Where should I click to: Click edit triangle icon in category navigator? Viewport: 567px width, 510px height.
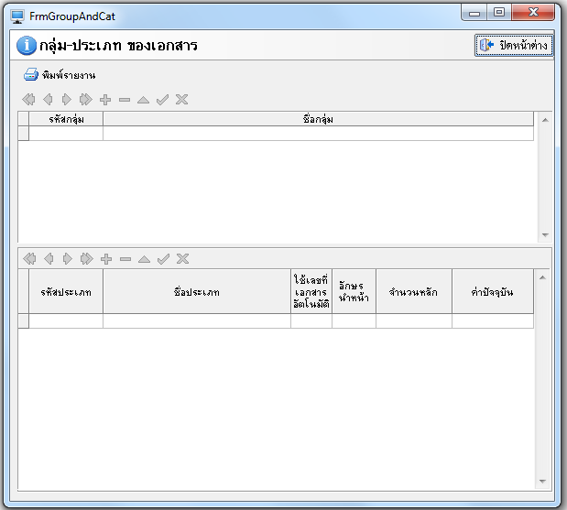coord(144,259)
